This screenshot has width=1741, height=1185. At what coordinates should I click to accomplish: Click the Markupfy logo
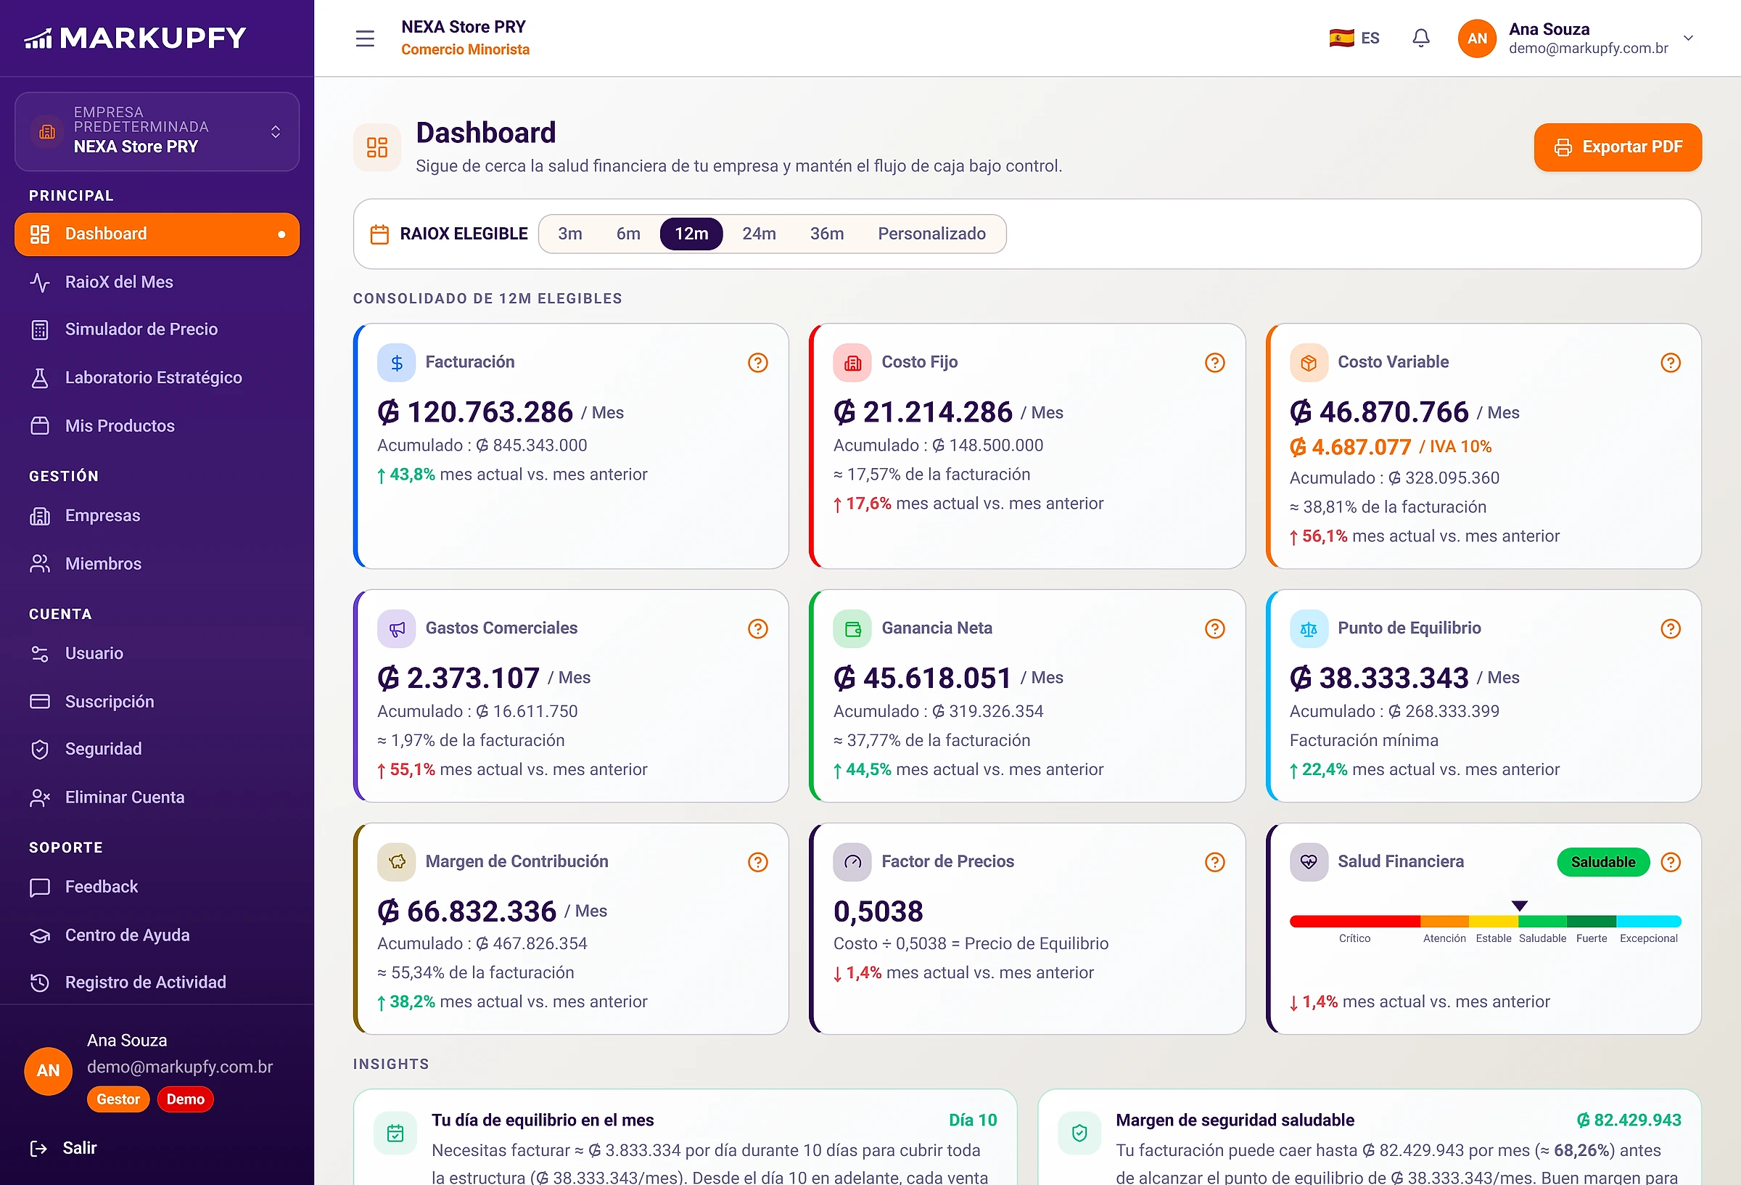[x=135, y=38]
